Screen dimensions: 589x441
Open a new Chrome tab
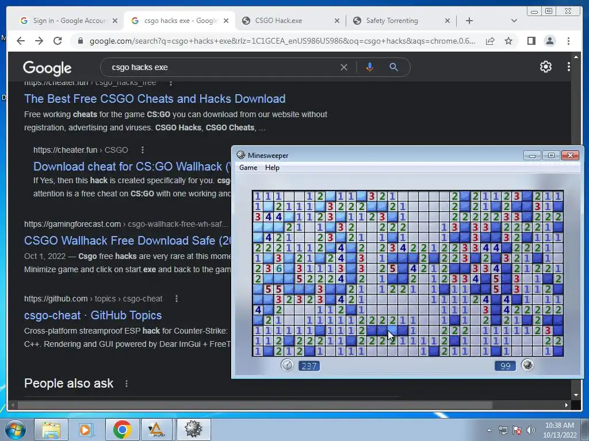pyautogui.click(x=469, y=21)
